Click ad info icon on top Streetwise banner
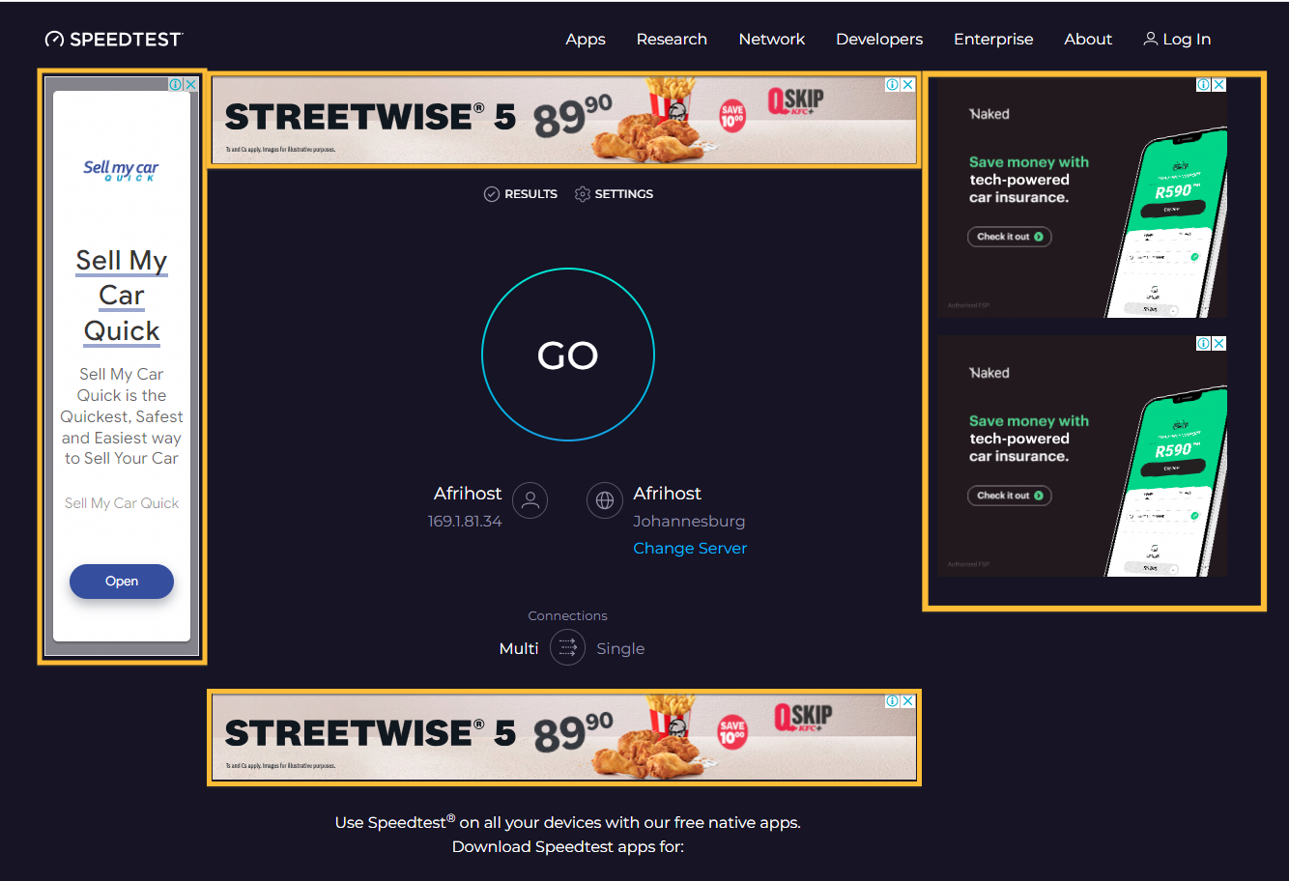The image size is (1289, 881). [x=893, y=84]
